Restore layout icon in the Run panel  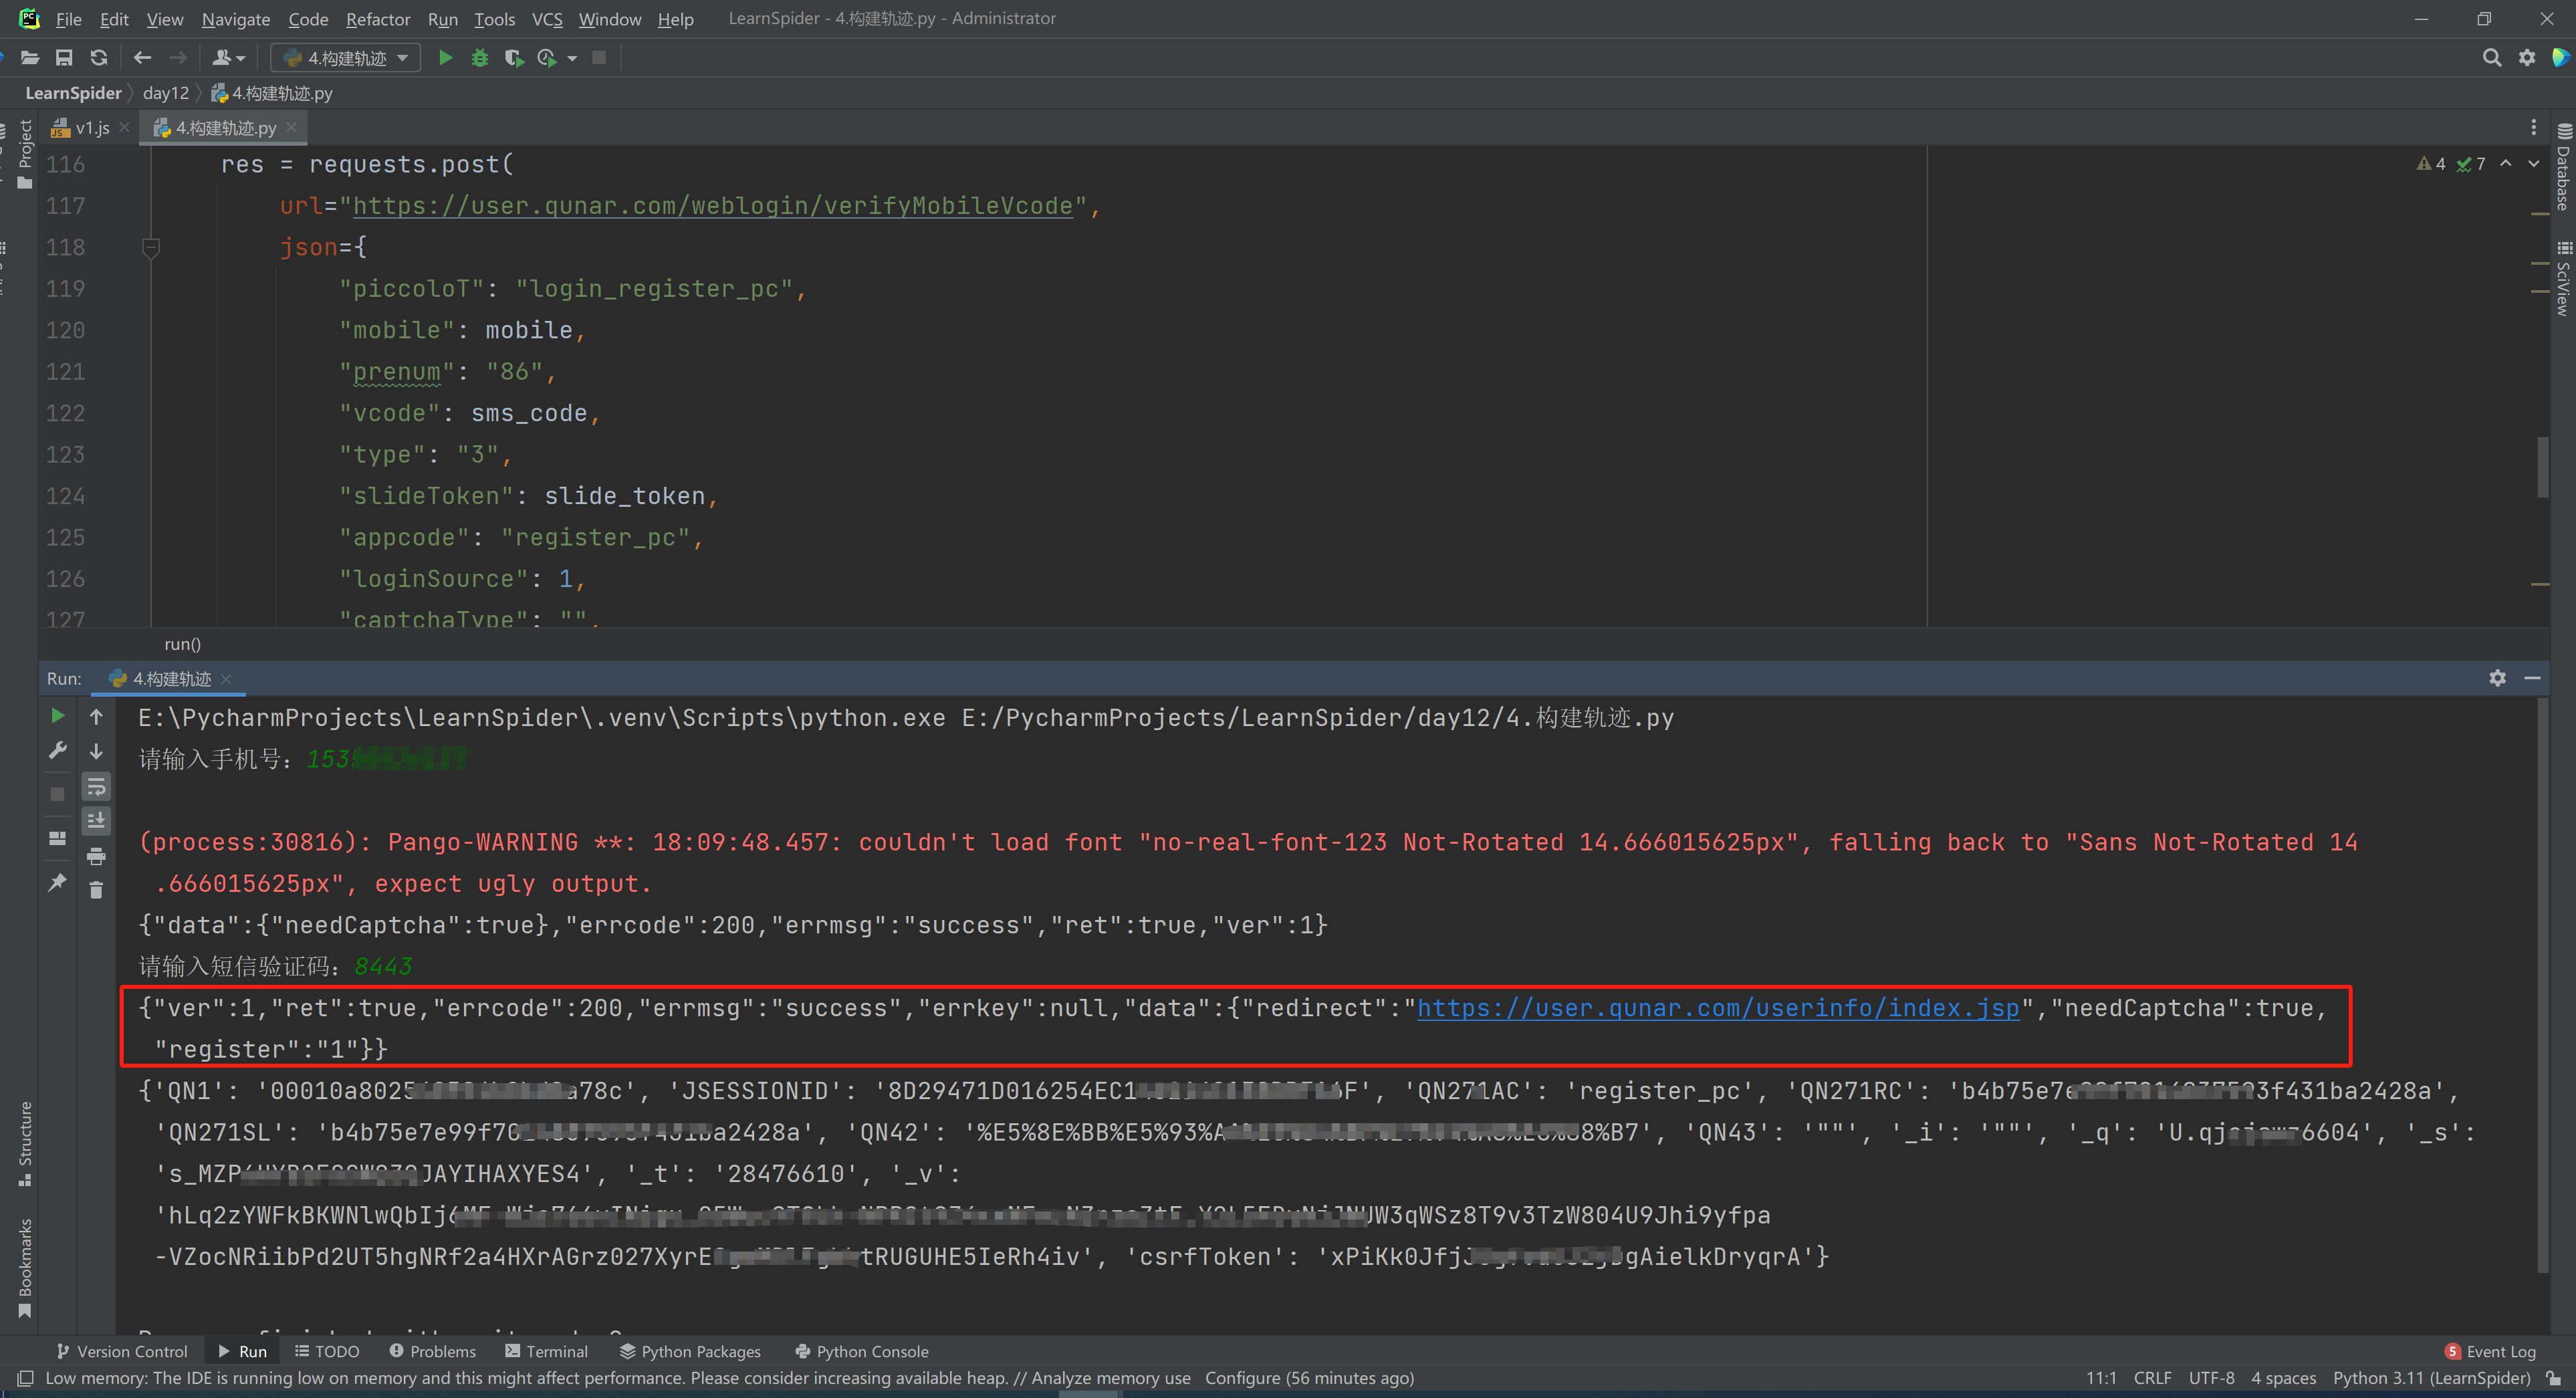click(58, 838)
